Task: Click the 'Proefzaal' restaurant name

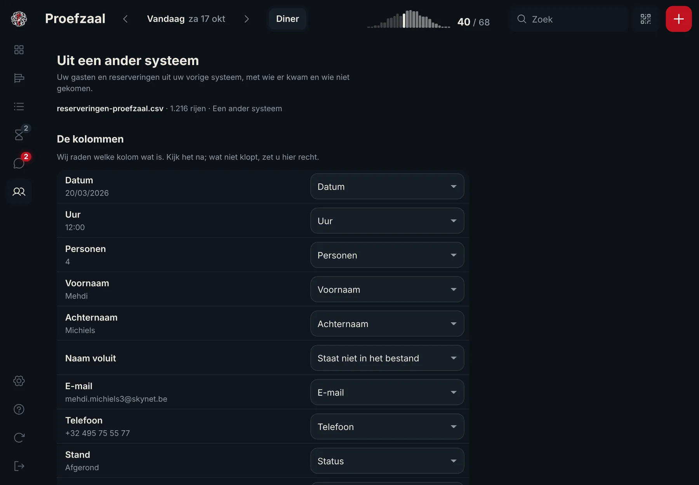Action: [75, 19]
